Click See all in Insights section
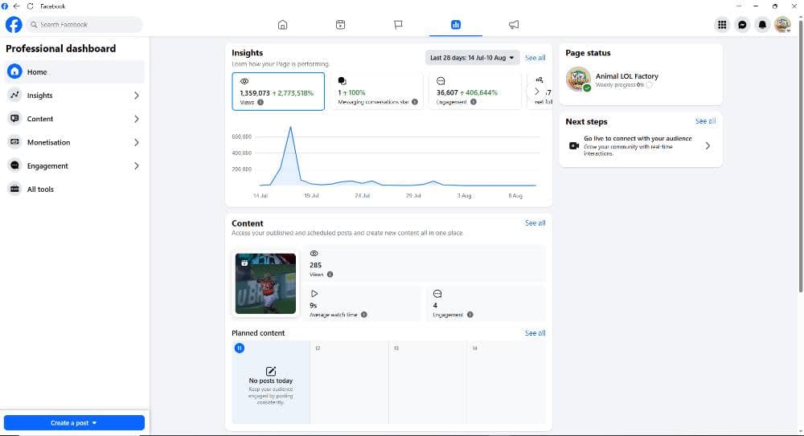 tap(535, 58)
